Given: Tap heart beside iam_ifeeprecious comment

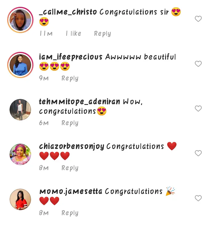Looking at the screenshot, I should (x=198, y=64).
